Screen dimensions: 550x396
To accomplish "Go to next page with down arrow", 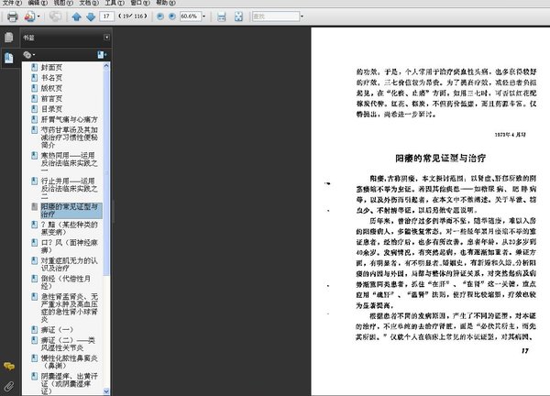I will (x=91, y=16).
